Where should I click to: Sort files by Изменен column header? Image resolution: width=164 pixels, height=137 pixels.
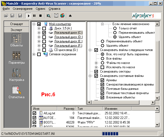(117, 109)
